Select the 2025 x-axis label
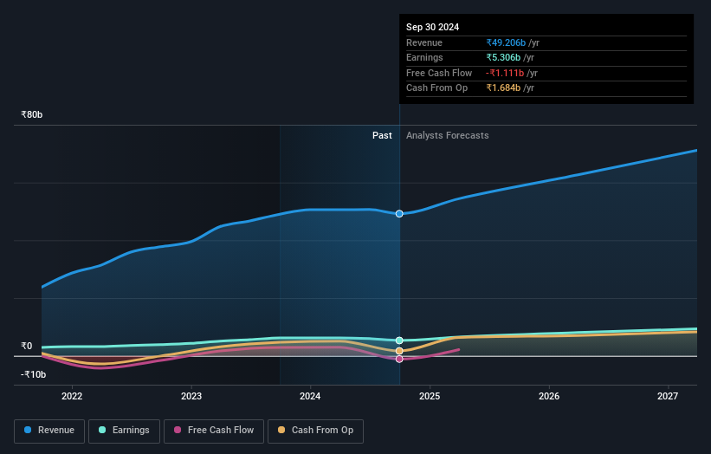The height and width of the screenshot is (454, 711). coord(430,396)
